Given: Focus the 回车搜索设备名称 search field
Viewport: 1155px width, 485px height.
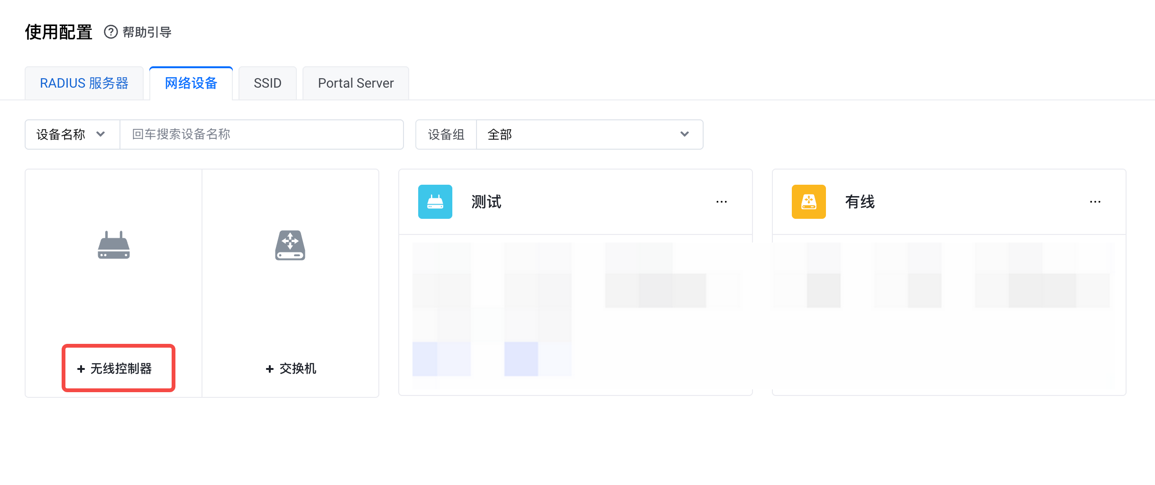Looking at the screenshot, I should [262, 135].
